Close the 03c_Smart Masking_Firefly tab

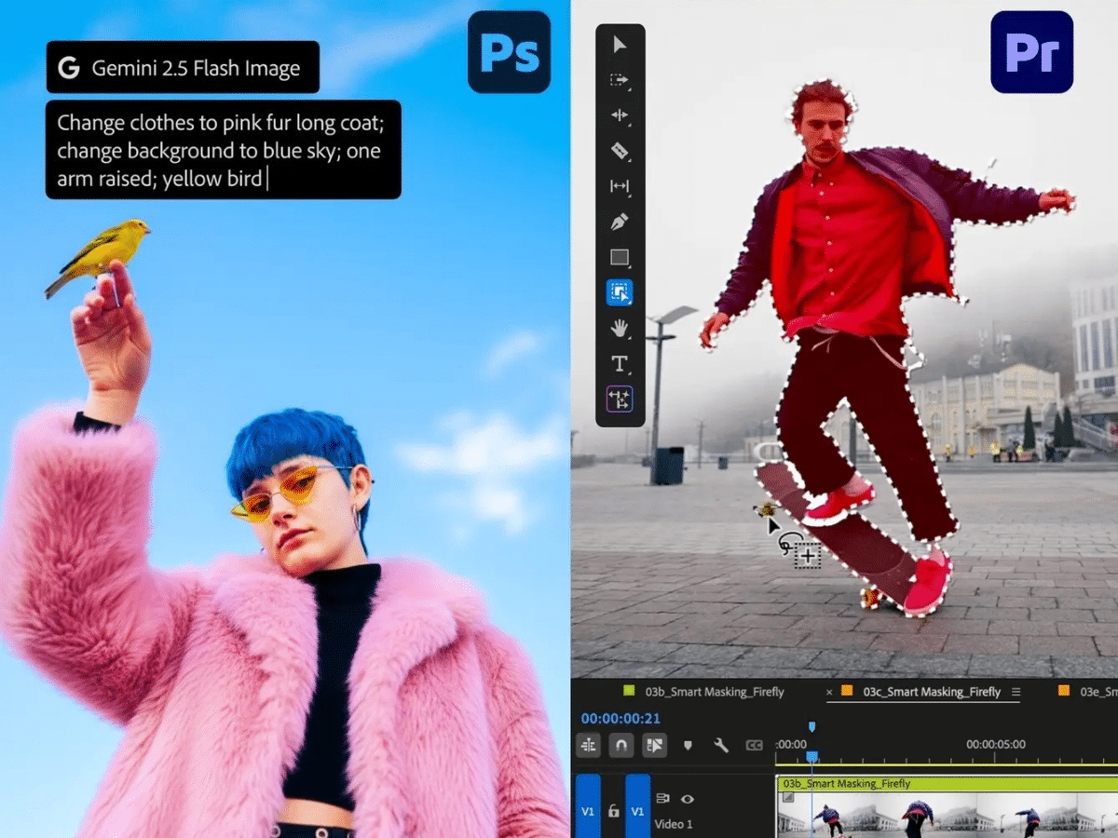[829, 692]
